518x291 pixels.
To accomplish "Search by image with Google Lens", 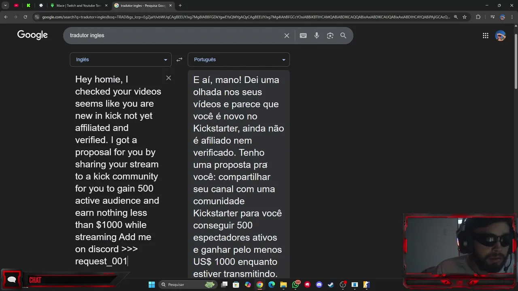I will (330, 36).
